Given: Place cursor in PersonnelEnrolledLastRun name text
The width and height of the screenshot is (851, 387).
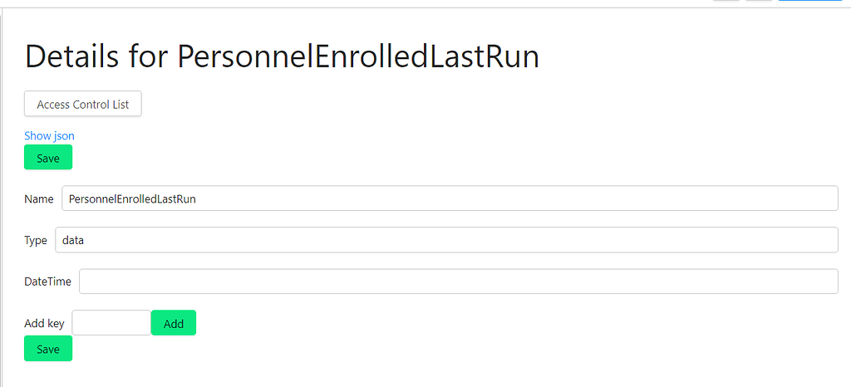Looking at the screenshot, I should click(132, 199).
